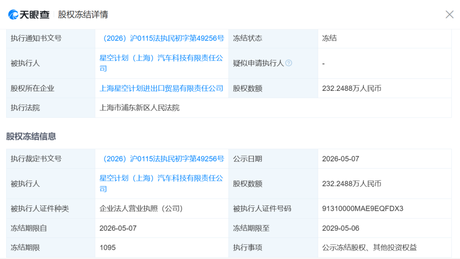Open 星空计划汽车科技 link in top table
The image size is (460, 259).
(x=161, y=63)
